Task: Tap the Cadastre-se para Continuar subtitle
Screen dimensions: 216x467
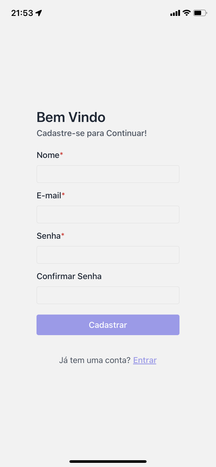Action: 92,133
